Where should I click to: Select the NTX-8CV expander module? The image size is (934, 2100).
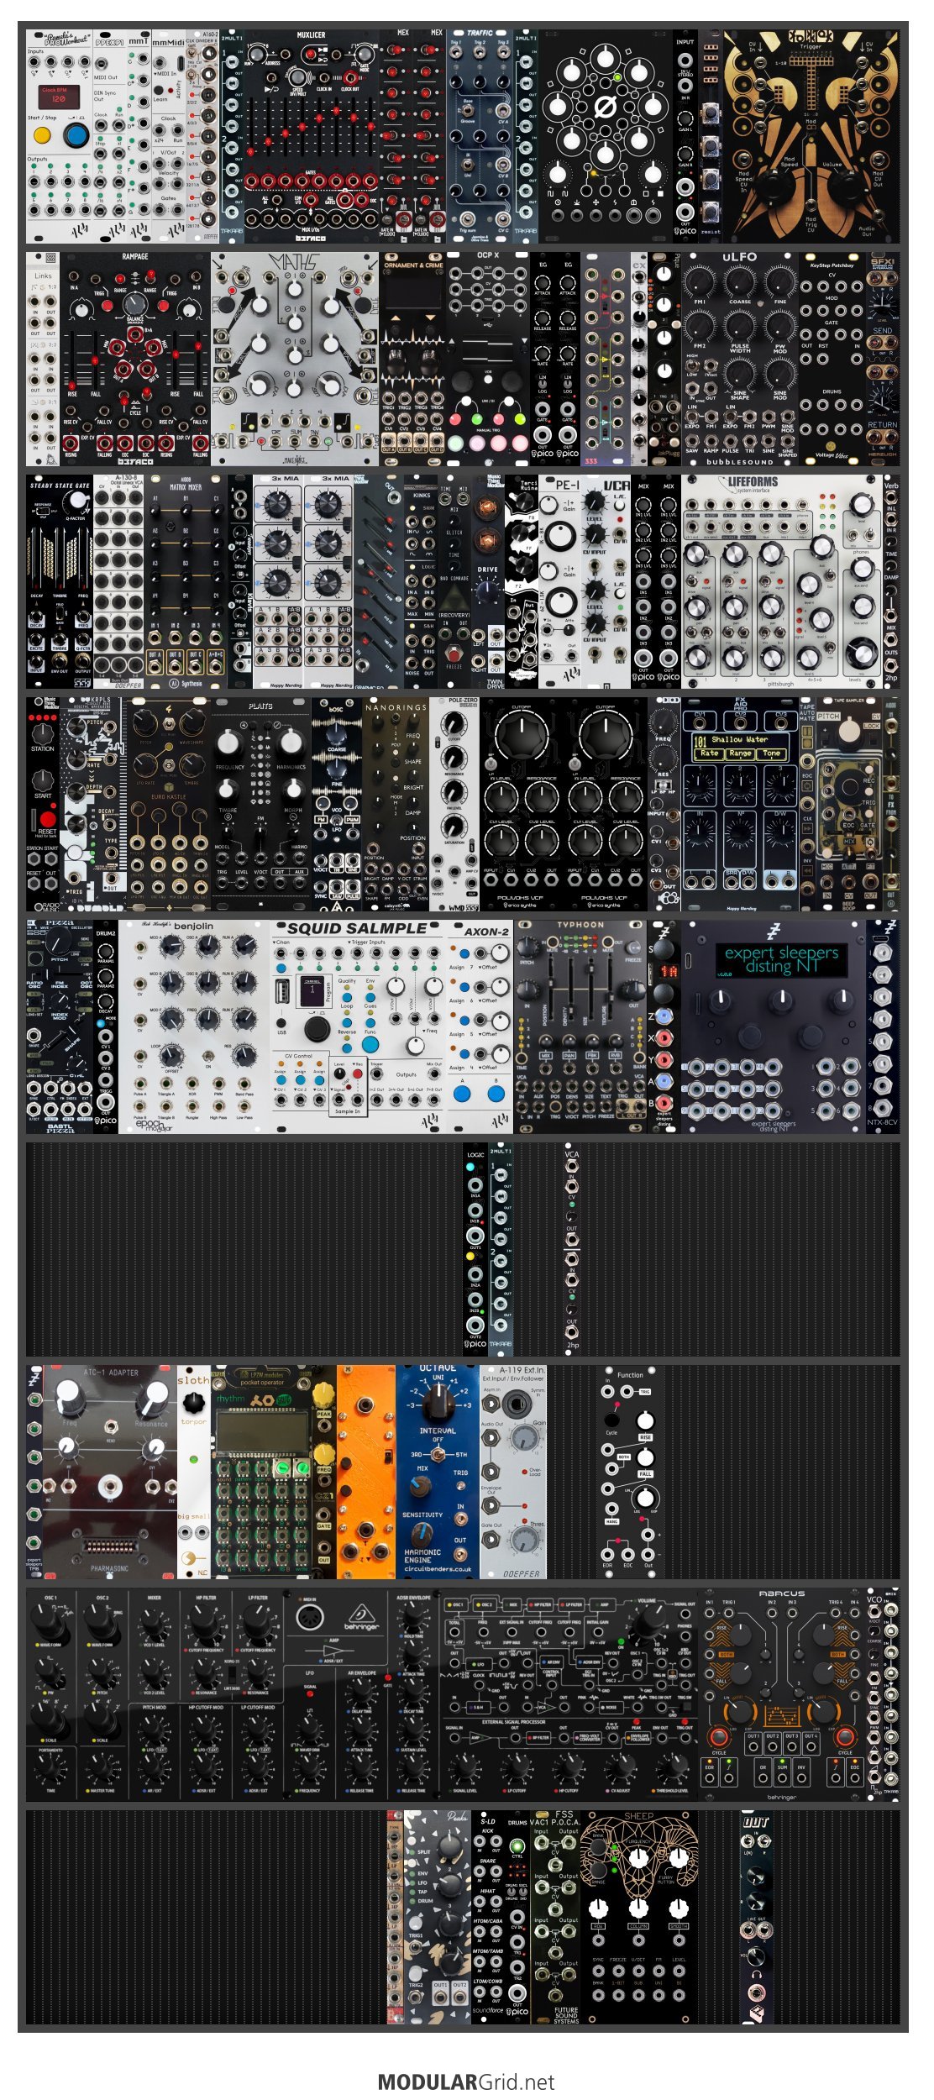pyautogui.click(x=883, y=1027)
